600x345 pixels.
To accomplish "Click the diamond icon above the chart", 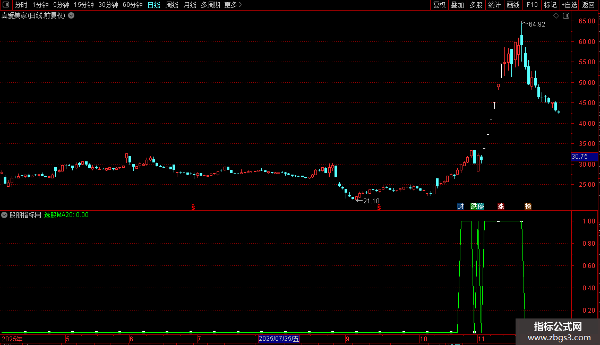I will [x=556, y=16].
